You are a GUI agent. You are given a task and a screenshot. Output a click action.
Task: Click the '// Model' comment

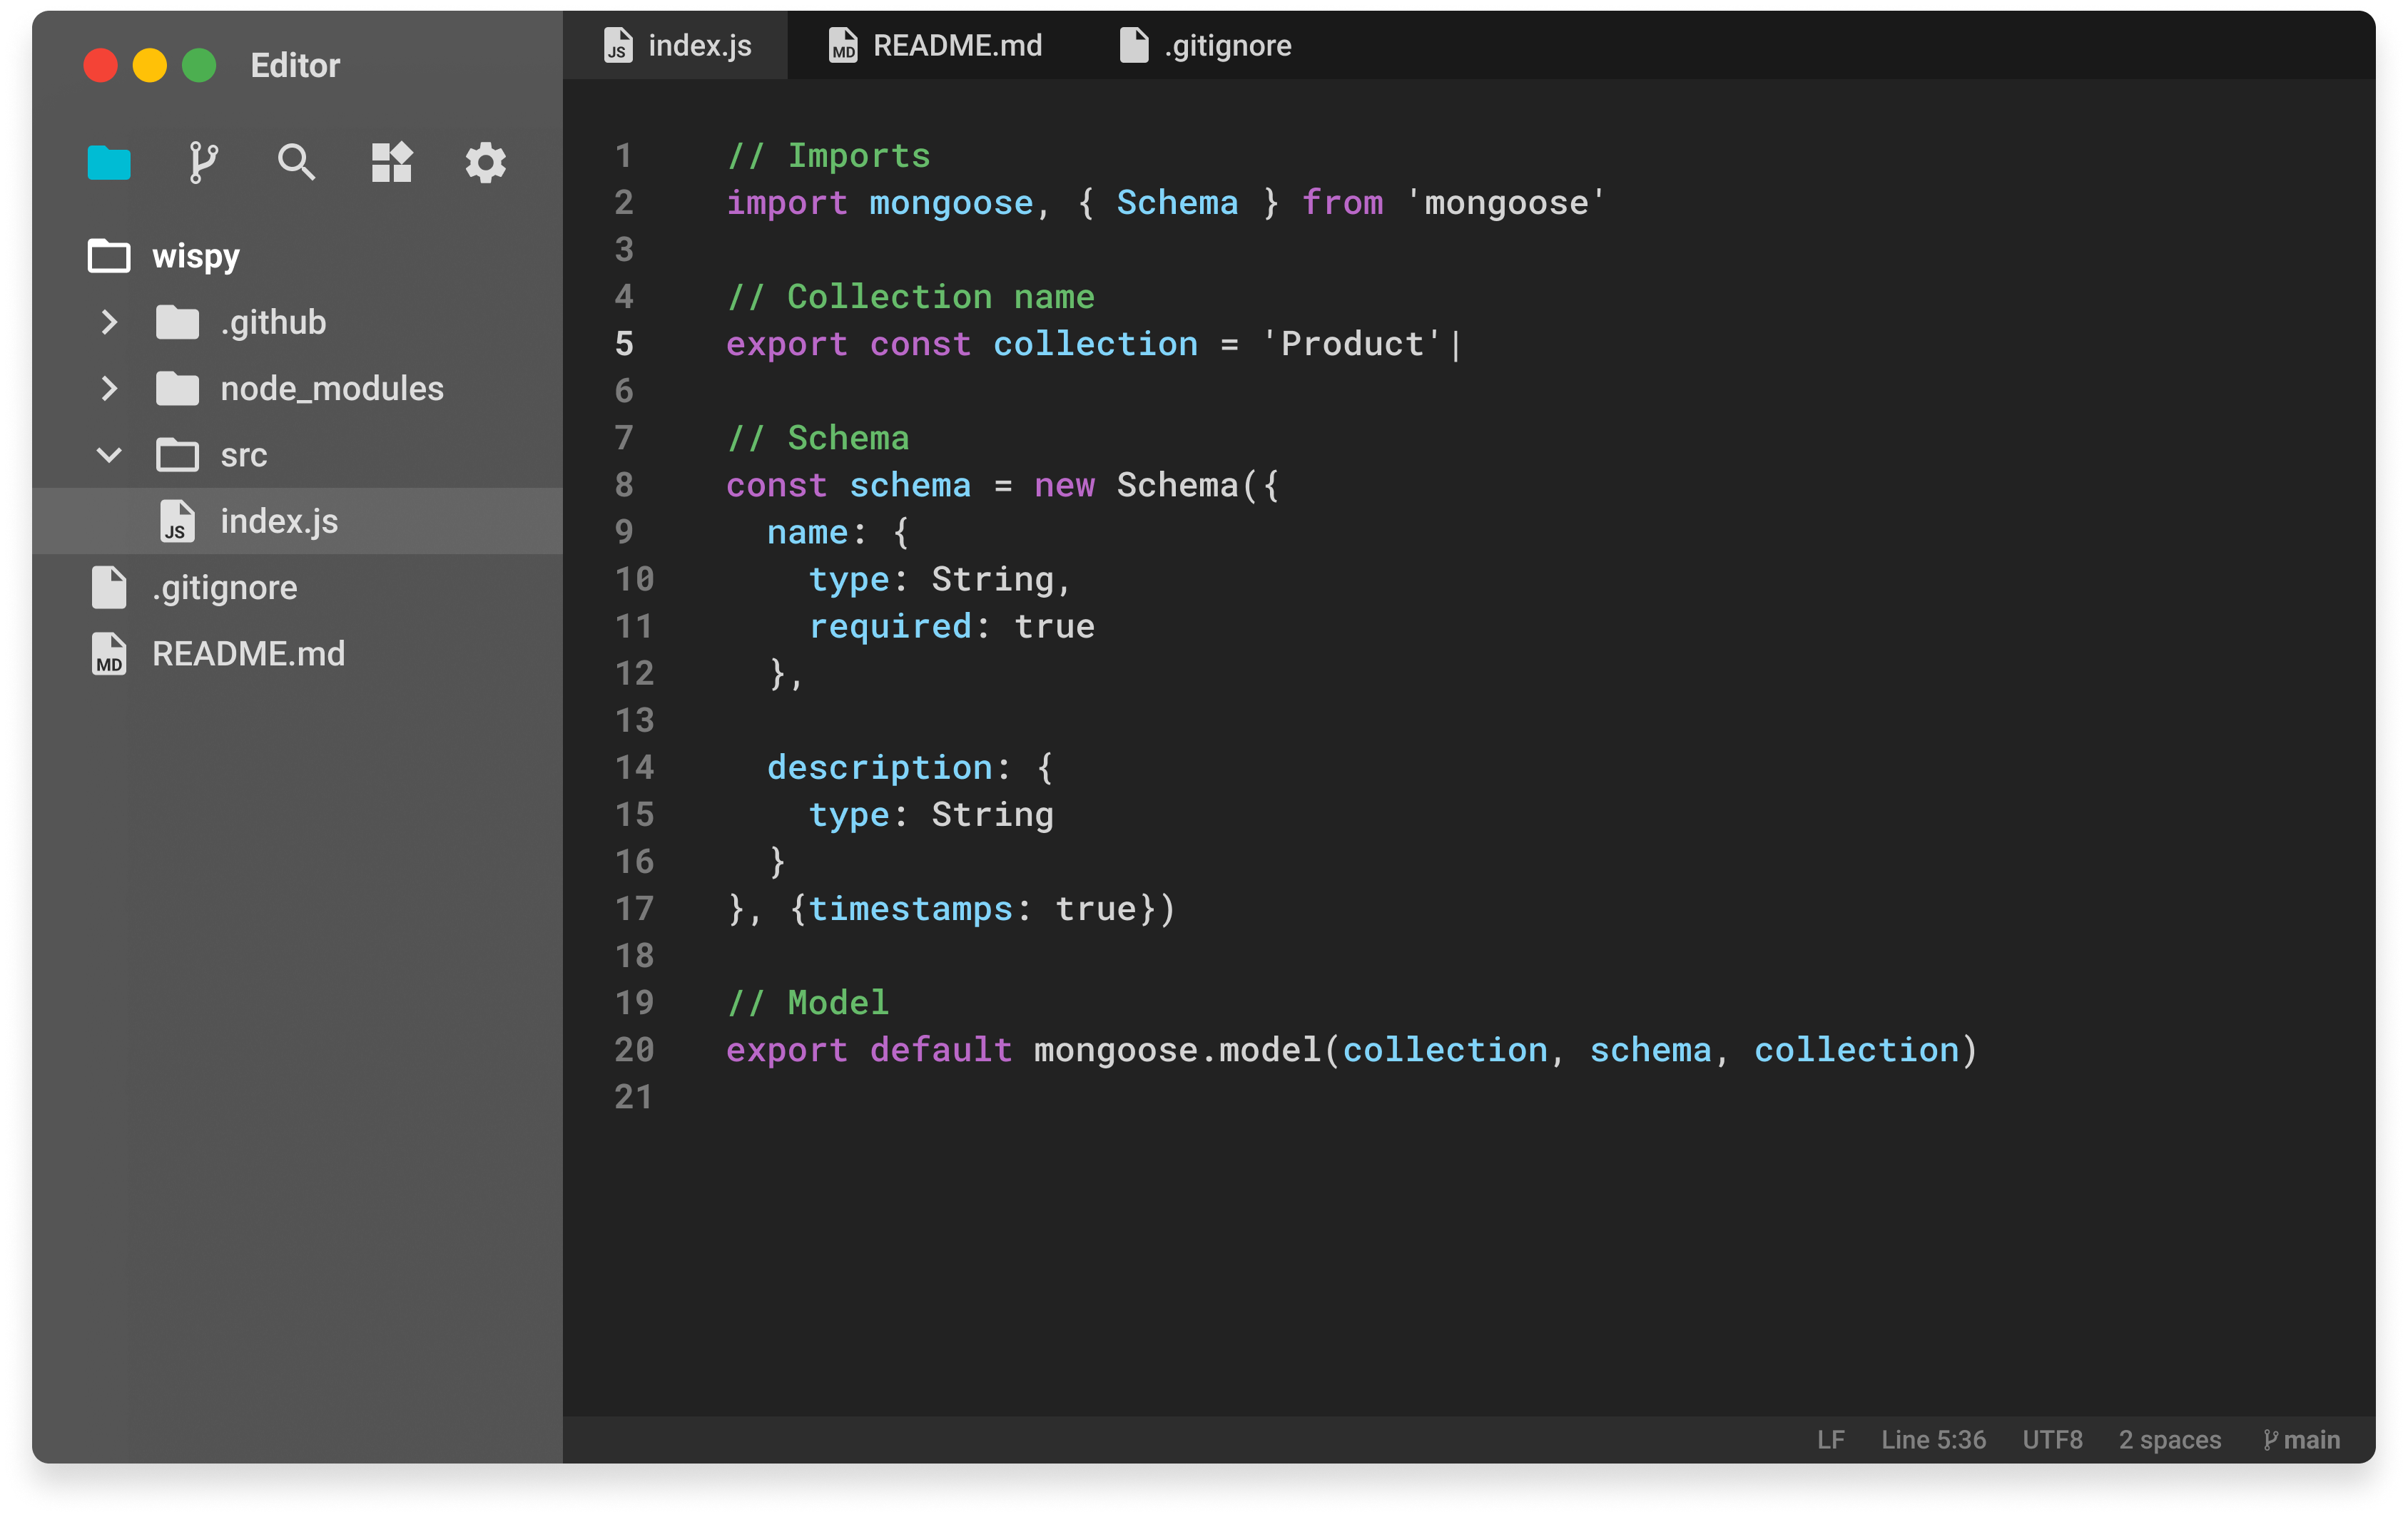click(807, 1002)
